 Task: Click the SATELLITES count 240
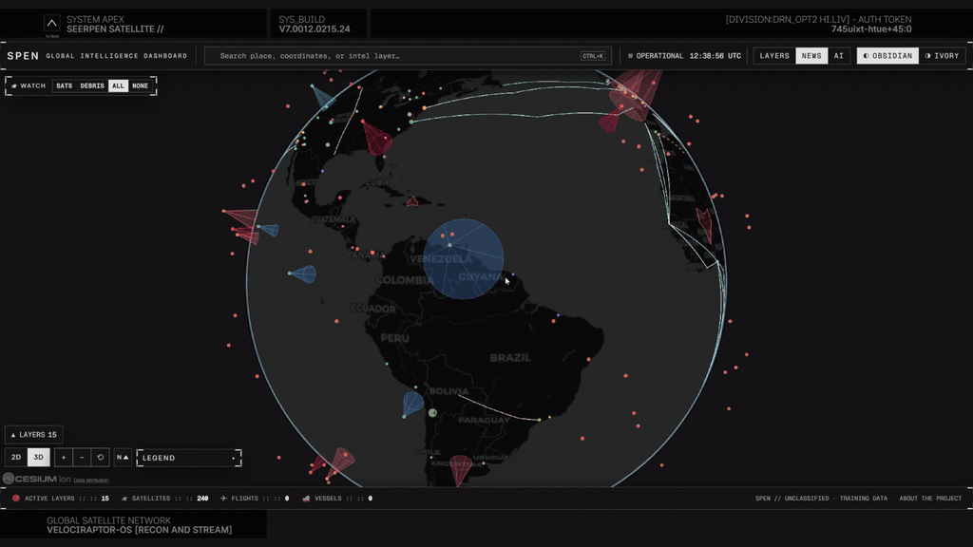(202, 498)
